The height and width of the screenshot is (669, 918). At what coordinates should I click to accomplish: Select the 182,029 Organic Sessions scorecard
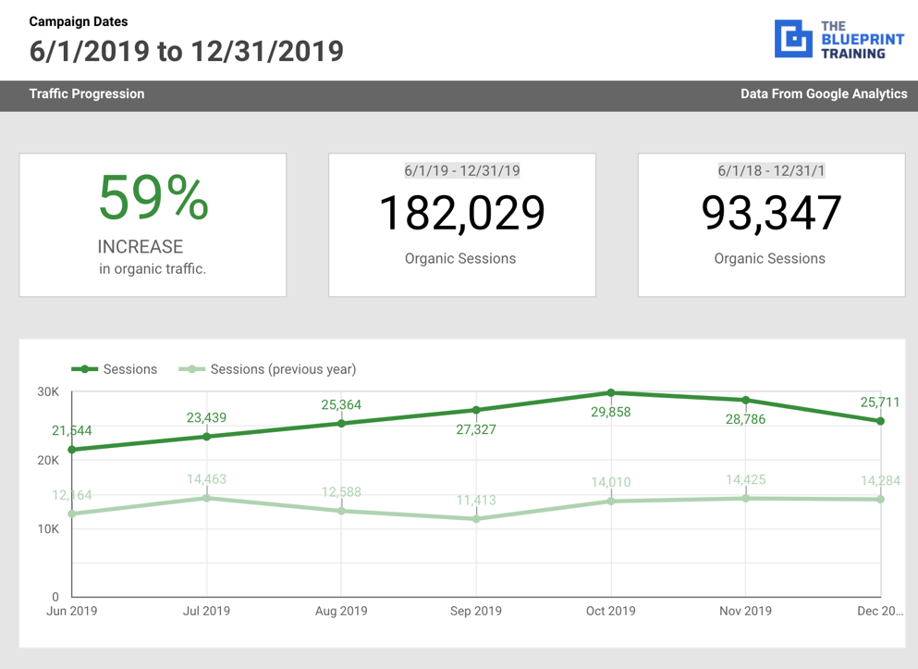461,224
